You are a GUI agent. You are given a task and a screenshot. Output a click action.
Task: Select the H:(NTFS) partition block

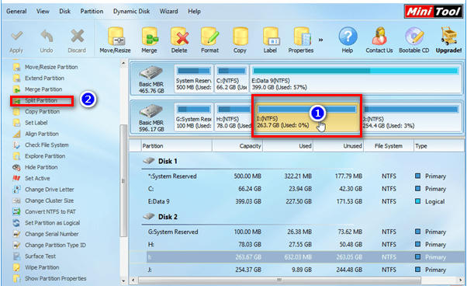point(233,117)
